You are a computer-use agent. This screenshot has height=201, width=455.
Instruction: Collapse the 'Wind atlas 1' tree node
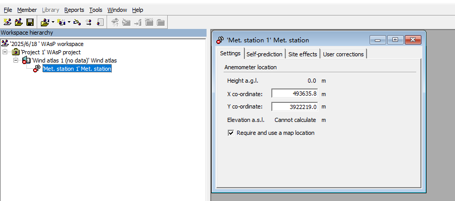[16, 60]
